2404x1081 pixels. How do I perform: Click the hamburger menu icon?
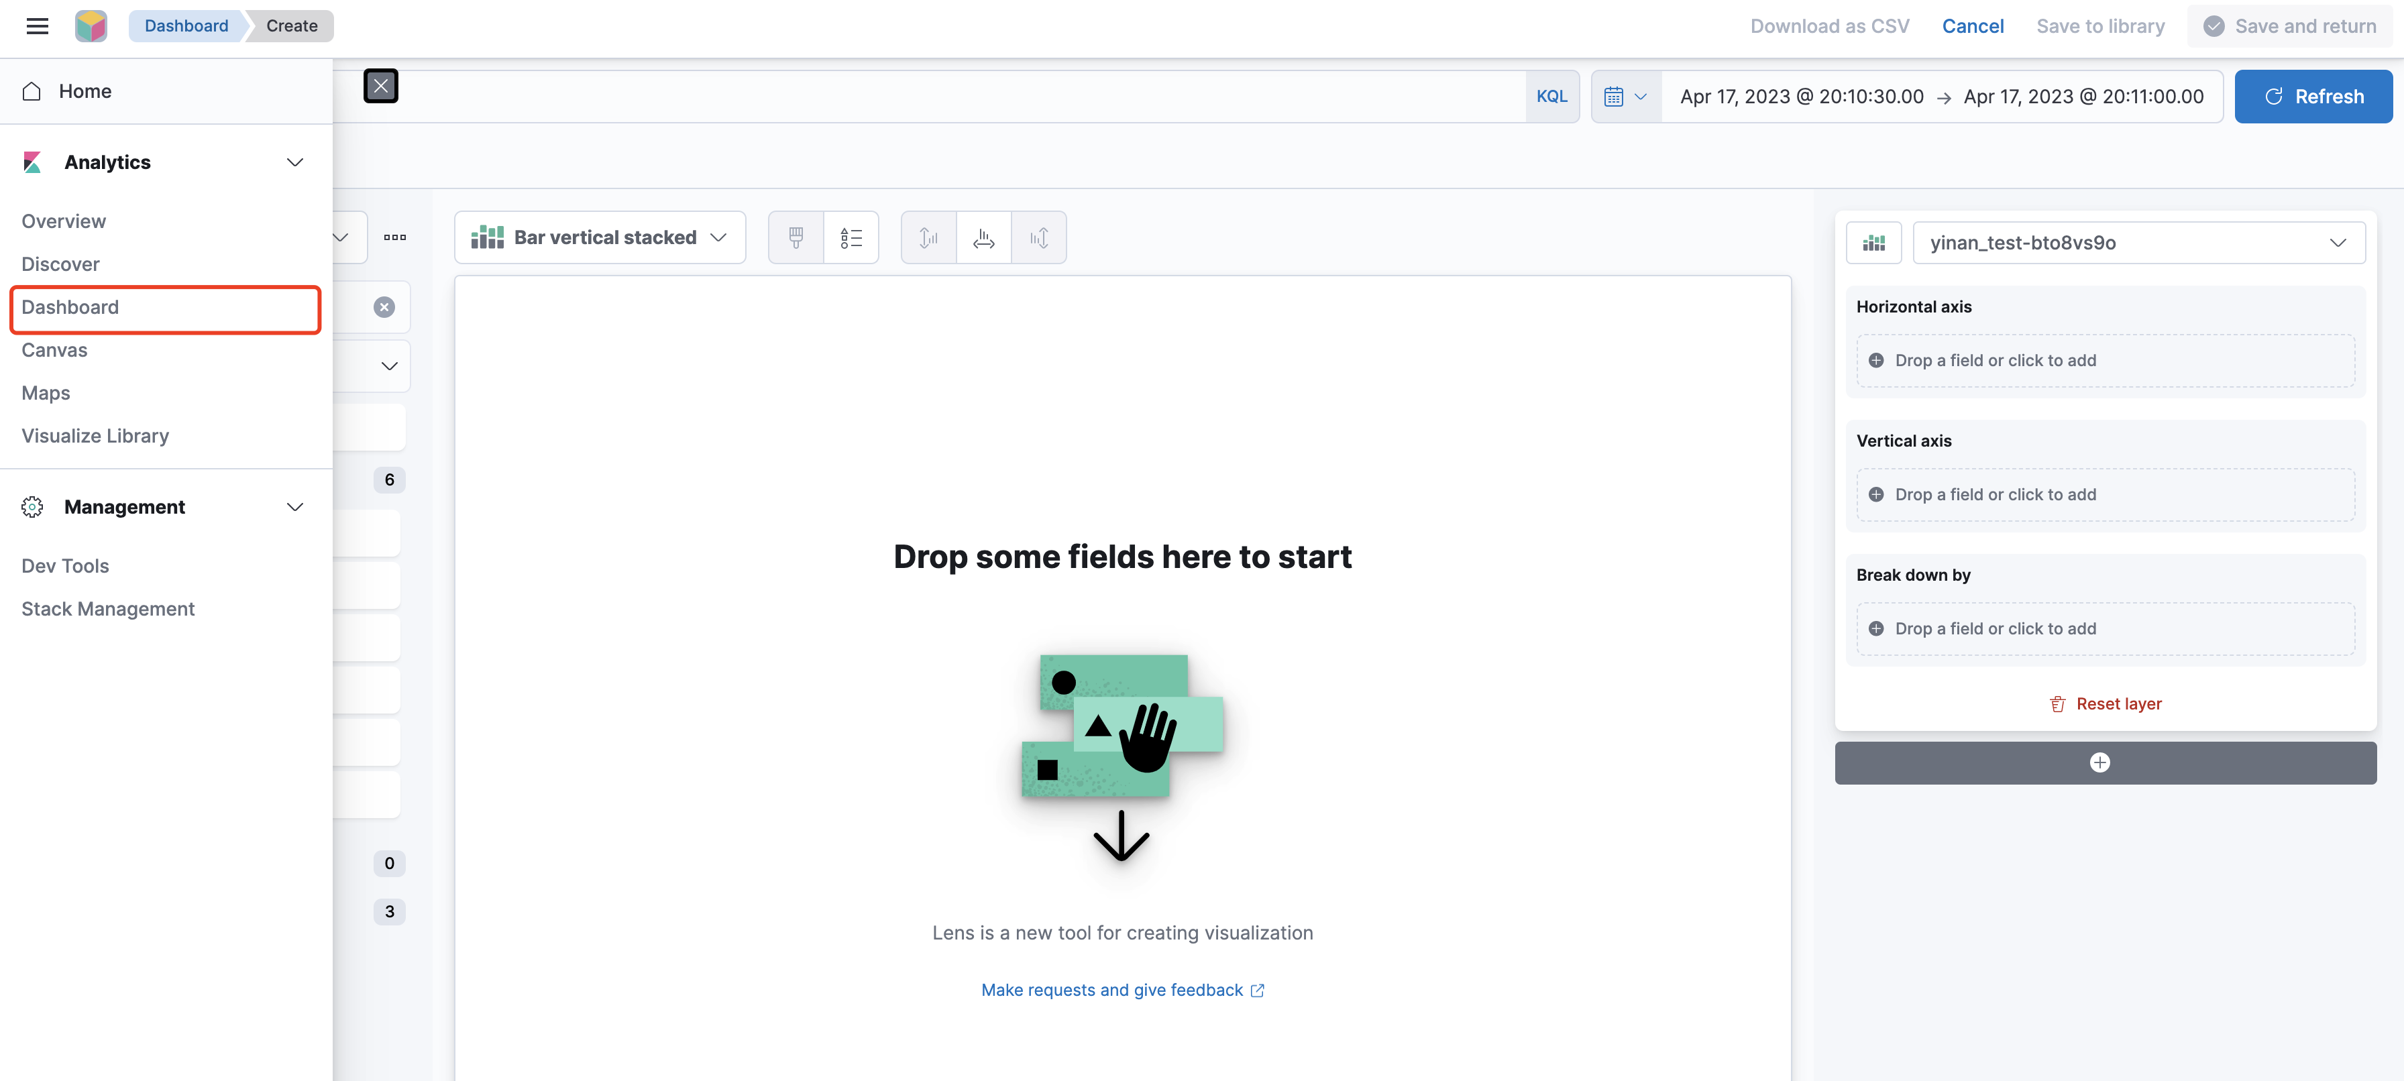[x=38, y=26]
